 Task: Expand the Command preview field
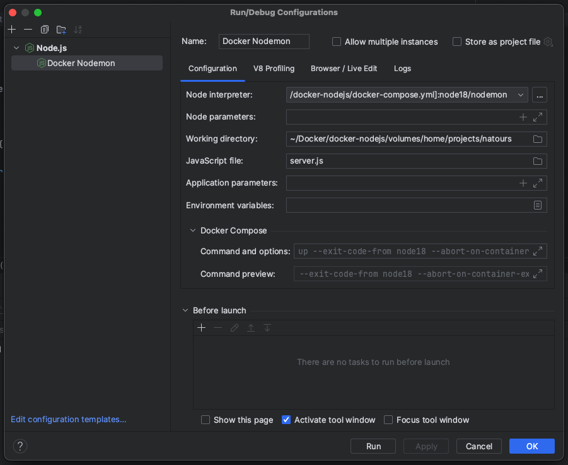[538, 274]
